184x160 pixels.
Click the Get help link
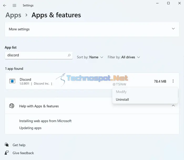(x=19, y=145)
